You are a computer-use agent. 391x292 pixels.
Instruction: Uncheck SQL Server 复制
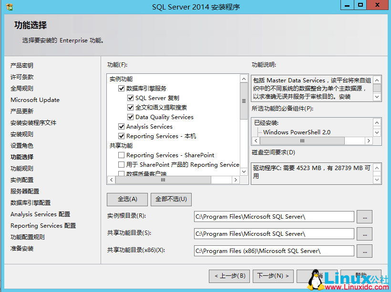130,98
